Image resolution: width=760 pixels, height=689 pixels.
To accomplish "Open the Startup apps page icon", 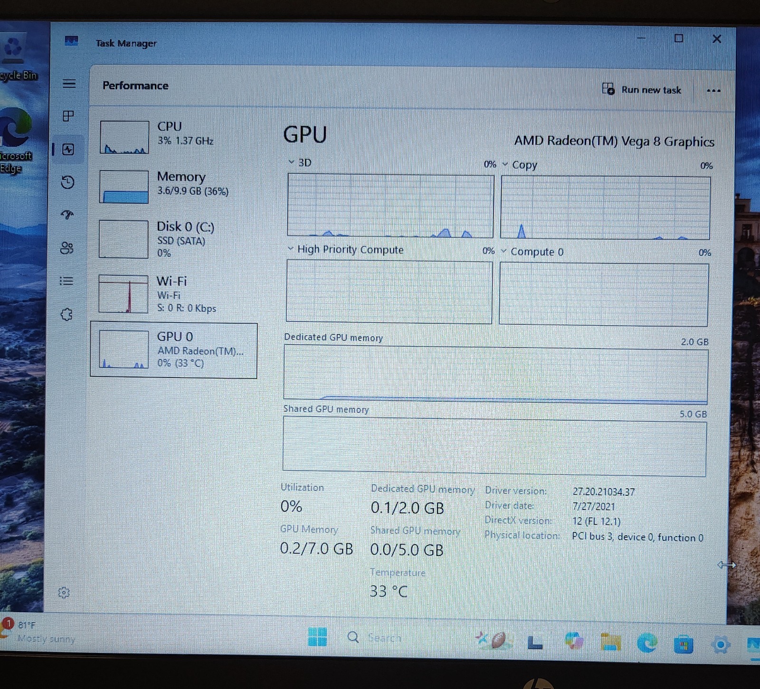I will [x=67, y=215].
